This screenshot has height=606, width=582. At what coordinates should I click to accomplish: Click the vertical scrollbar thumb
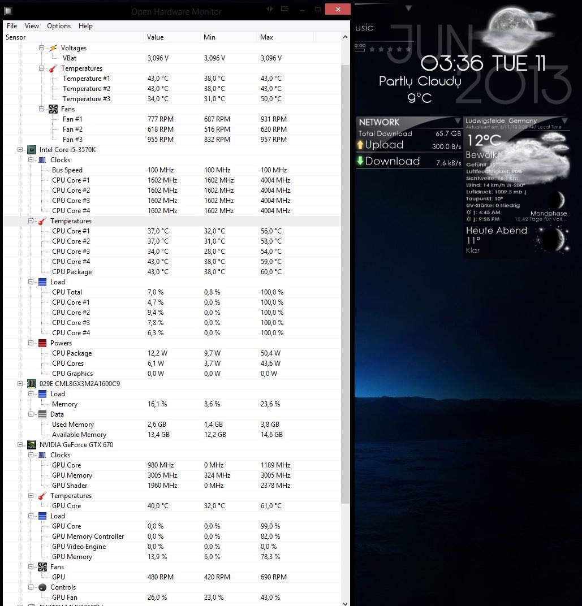pos(346,284)
